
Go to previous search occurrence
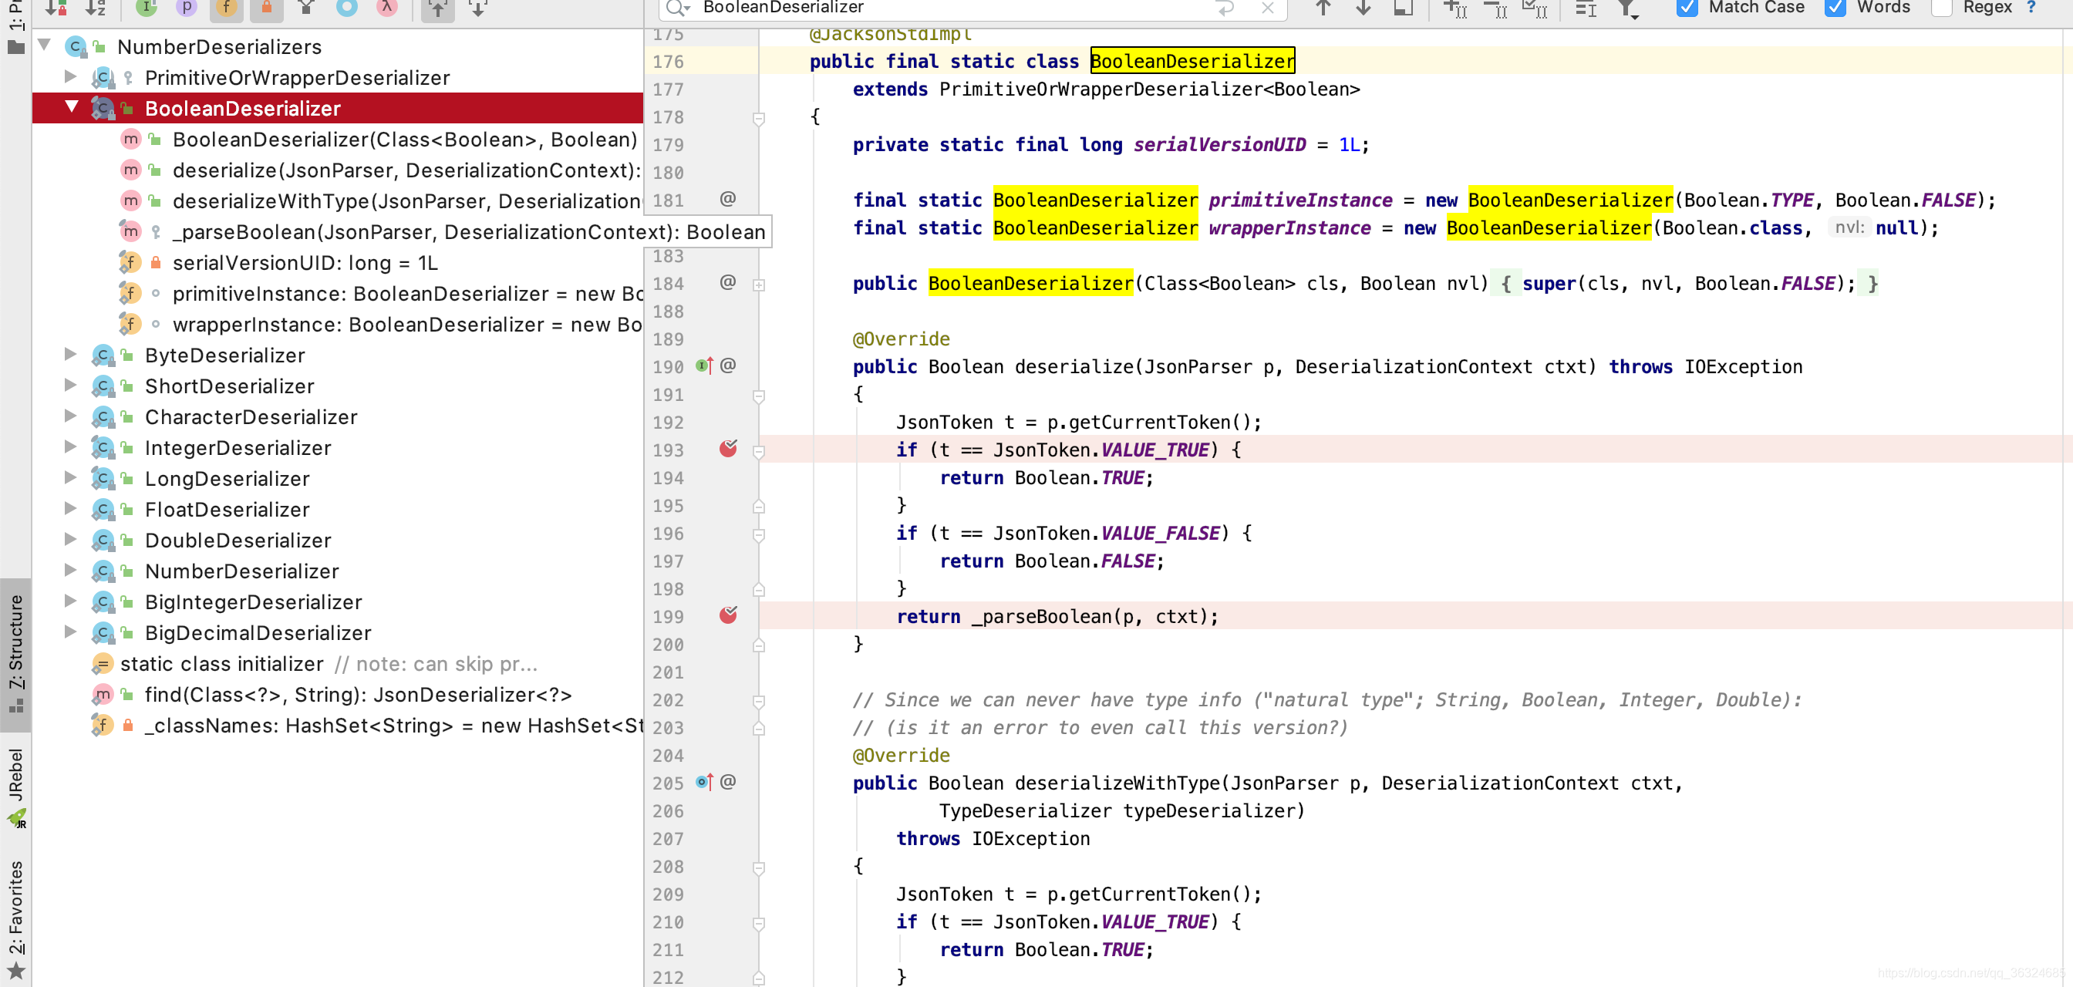click(1323, 8)
